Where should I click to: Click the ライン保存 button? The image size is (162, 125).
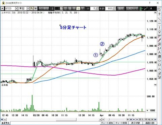click(44, 8)
